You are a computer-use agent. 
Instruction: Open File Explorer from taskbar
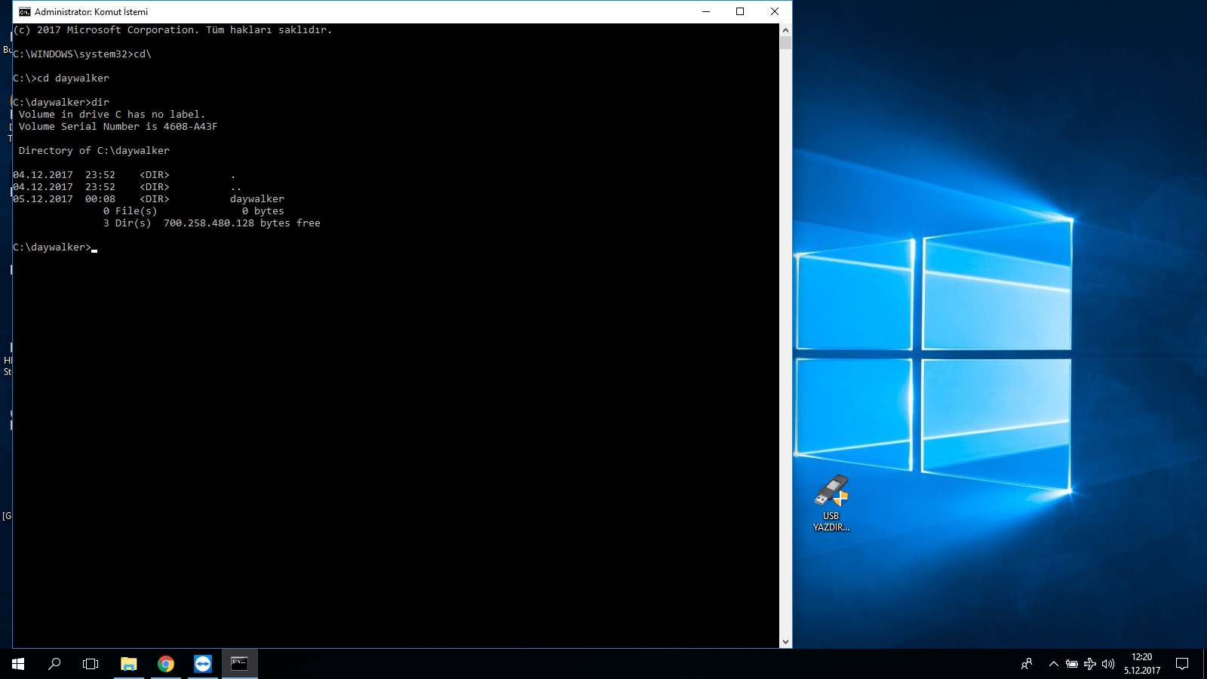click(129, 664)
